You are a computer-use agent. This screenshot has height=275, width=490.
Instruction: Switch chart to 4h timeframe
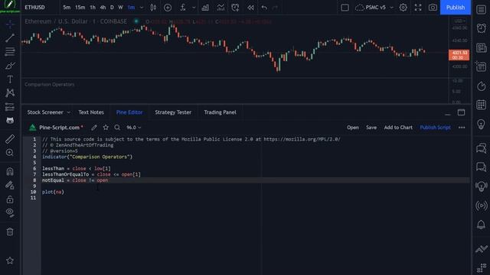(x=103, y=7)
